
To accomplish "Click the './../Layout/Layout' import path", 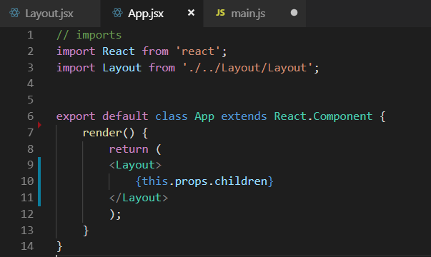I will point(247,68).
